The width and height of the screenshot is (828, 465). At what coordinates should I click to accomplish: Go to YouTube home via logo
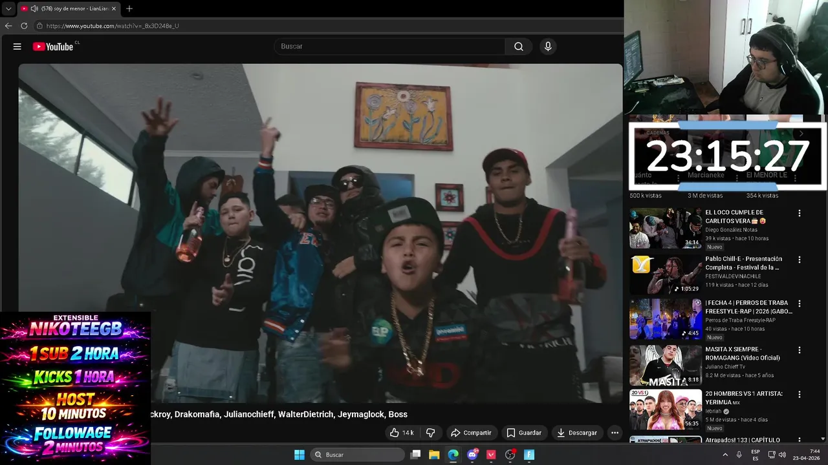click(x=53, y=46)
